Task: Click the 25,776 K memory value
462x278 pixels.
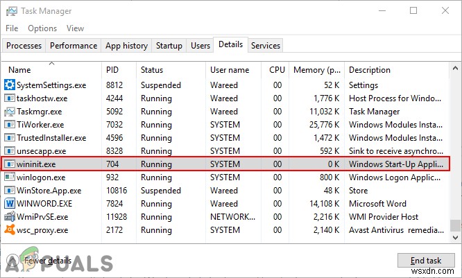Action: point(324,125)
